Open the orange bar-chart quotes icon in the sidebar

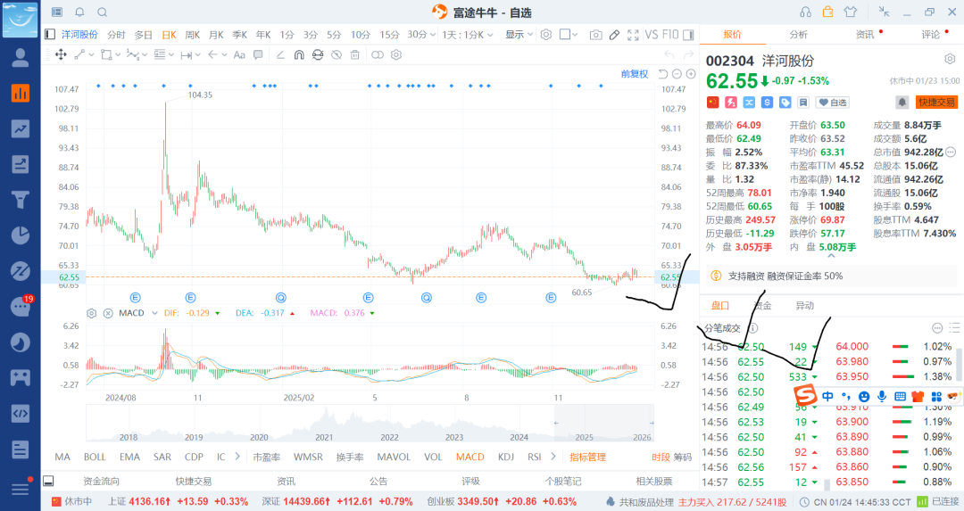pyautogui.click(x=21, y=93)
